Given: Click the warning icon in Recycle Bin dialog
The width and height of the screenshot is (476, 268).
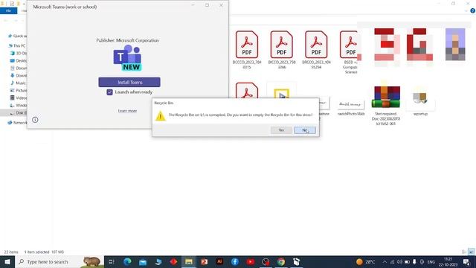Looking at the screenshot, I should click(x=161, y=116).
